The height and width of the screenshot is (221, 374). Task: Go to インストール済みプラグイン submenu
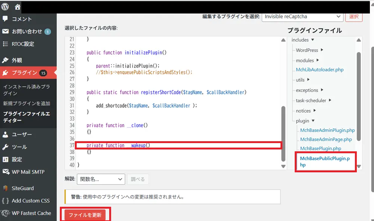coord(26,90)
